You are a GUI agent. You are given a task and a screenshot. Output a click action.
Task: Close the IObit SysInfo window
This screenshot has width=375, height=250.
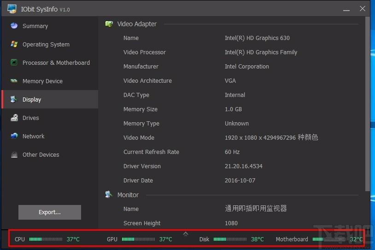point(362,9)
